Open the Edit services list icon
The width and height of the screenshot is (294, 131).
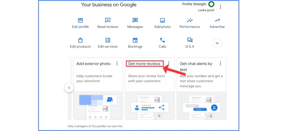tap(108, 40)
